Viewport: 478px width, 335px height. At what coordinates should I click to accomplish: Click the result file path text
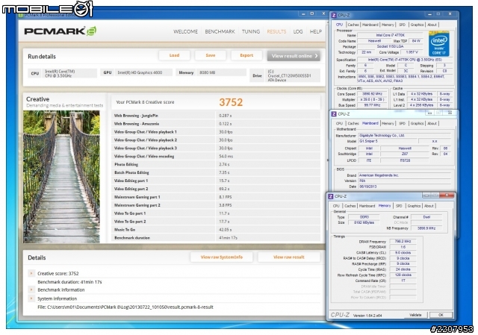tap(125, 307)
